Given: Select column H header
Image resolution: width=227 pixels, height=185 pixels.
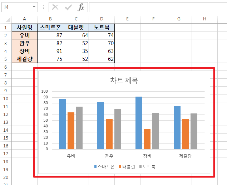Looking at the screenshot, I should tap(204, 19).
